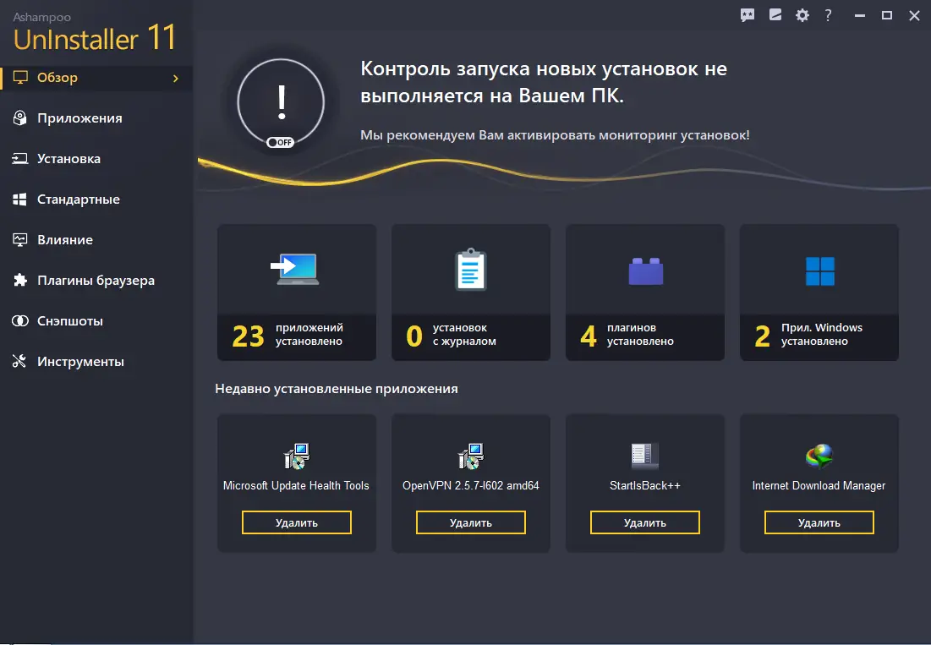Click the Internet Download Manager icon

click(818, 455)
